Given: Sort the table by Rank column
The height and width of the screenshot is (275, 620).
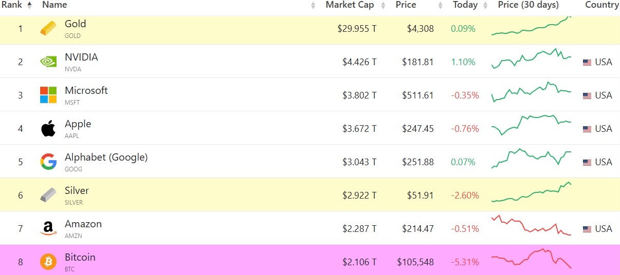Looking at the screenshot, I should (x=15, y=5).
